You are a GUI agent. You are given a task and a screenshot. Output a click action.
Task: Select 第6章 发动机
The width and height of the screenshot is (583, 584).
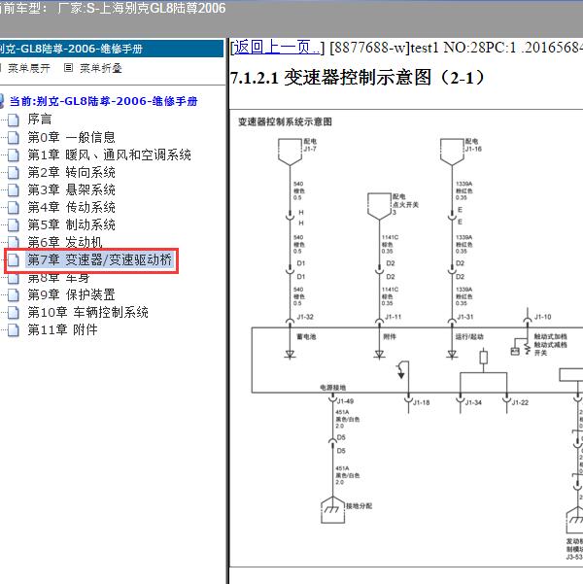65,242
